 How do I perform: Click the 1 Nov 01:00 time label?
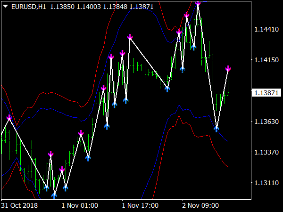click(80, 205)
